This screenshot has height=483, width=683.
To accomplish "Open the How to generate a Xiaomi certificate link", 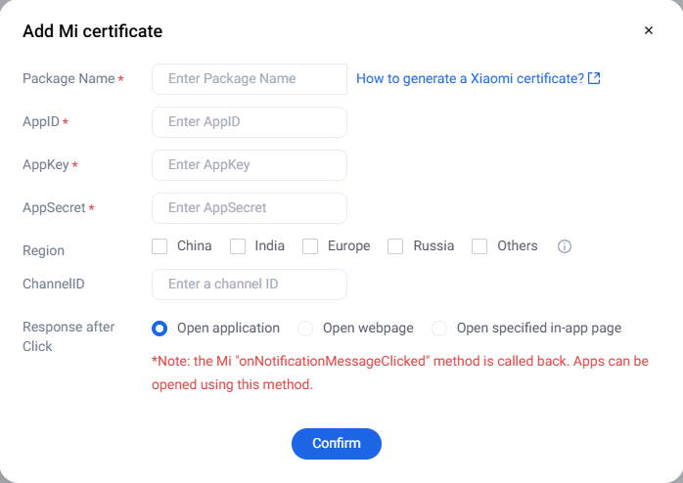I will tap(470, 78).
